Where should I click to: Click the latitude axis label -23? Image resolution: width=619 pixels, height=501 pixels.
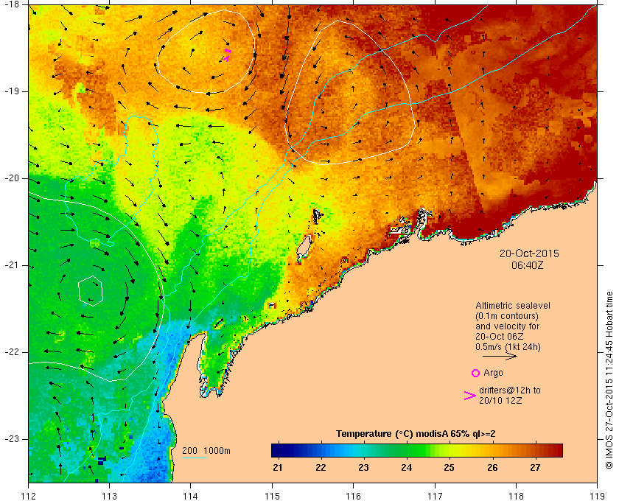coord(11,439)
